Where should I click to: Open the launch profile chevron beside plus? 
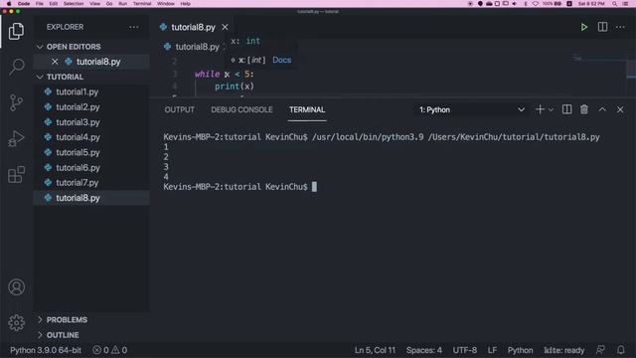point(551,109)
